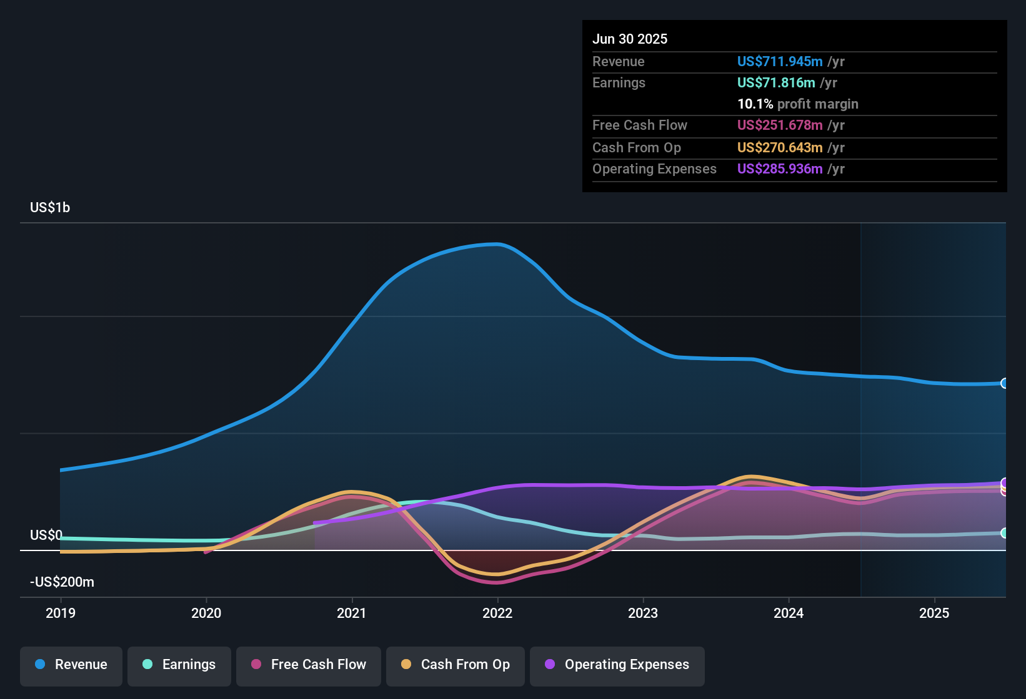Click the Jun 30 2025 tooltip header
1026x699 pixels.
click(x=630, y=39)
